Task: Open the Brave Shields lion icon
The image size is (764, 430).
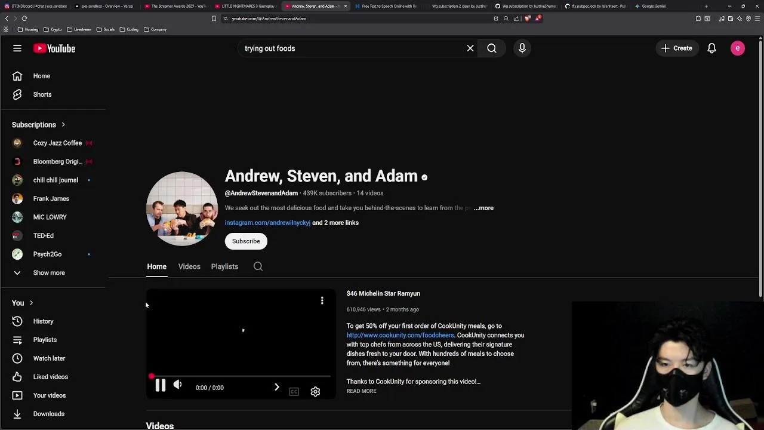Action: [x=527, y=19]
